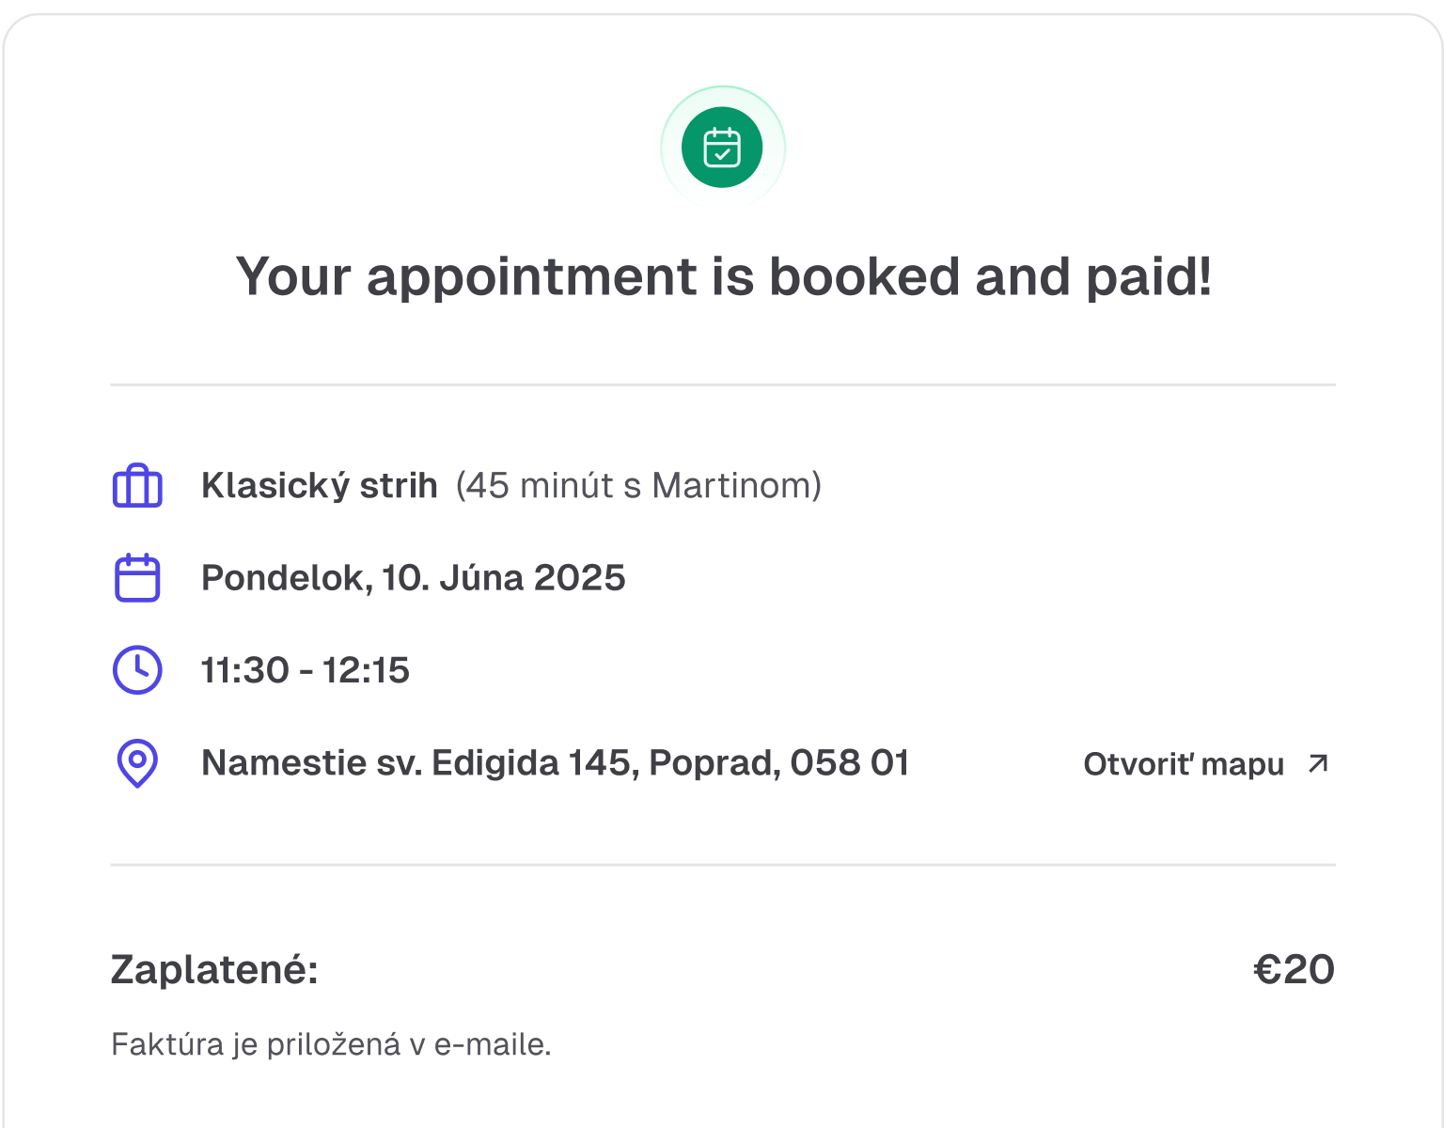Click the date Pondelok, 10. Júna 2025

pyautogui.click(x=414, y=578)
